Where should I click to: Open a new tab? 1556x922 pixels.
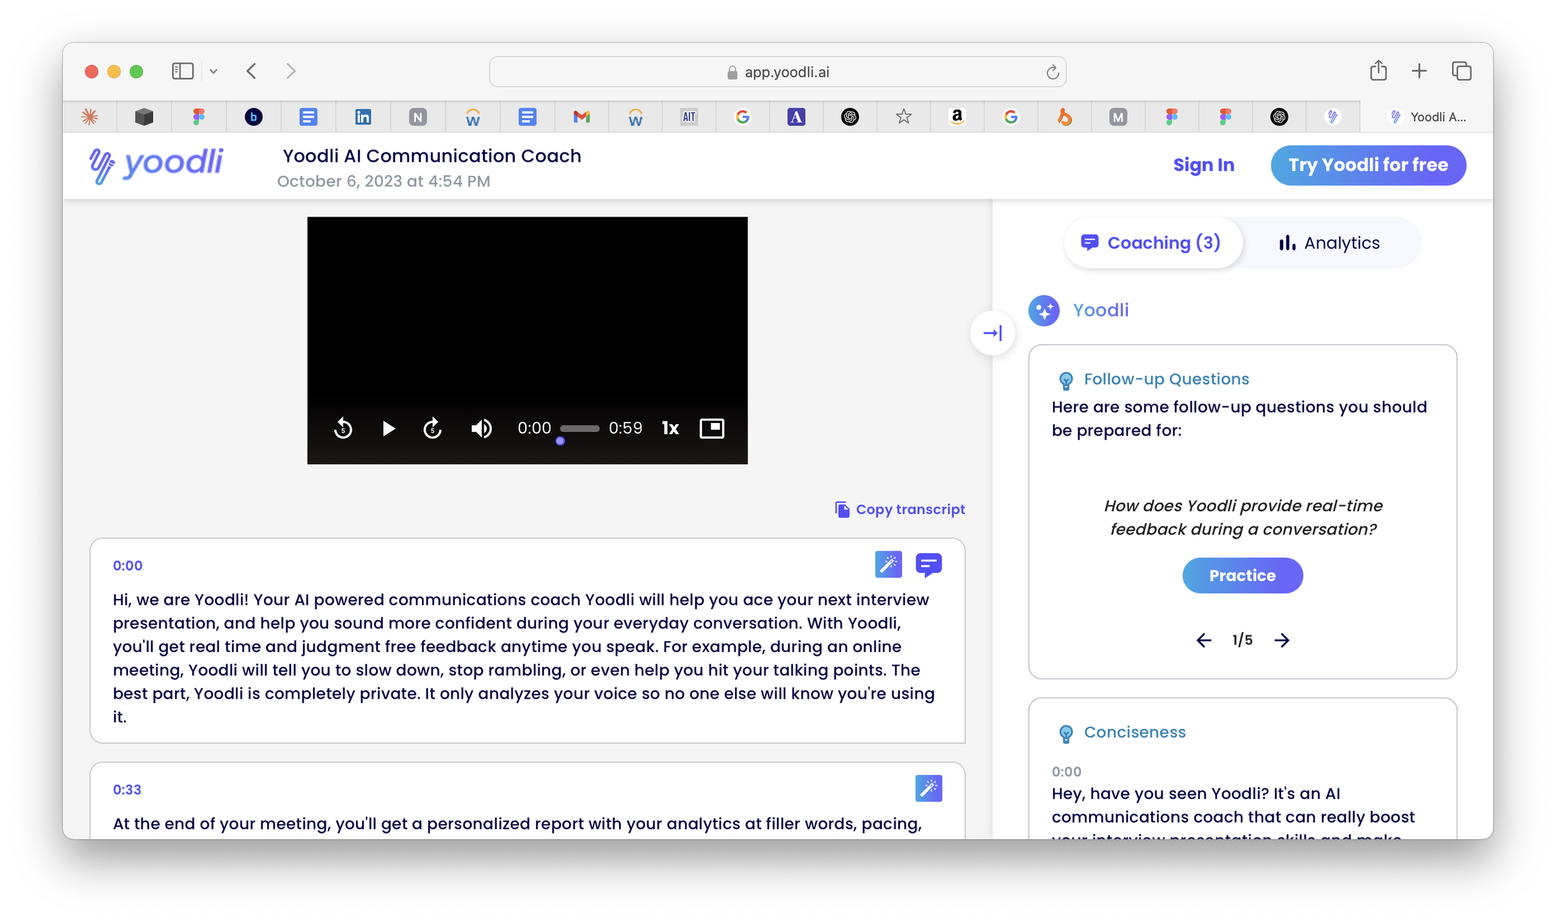[x=1419, y=71]
